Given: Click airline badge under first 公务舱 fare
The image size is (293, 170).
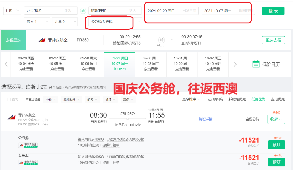Looking at the screenshot, I should (28, 145).
